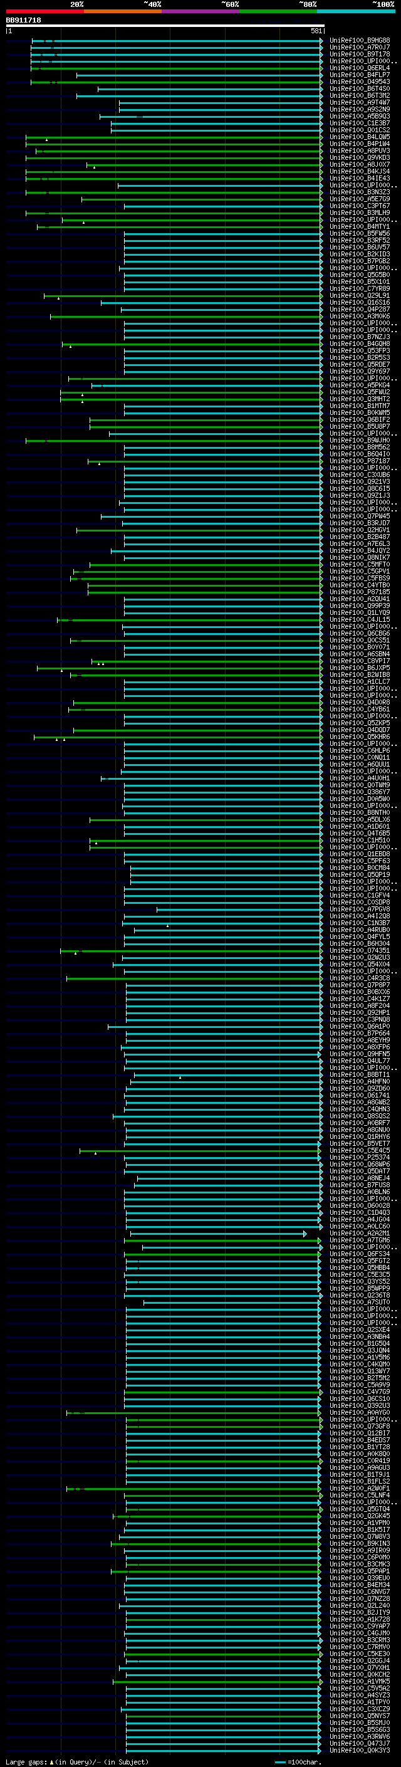Select hit label UniRef100_A3M0K6
The height and width of the screenshot is (1767, 401).
coord(360,316)
